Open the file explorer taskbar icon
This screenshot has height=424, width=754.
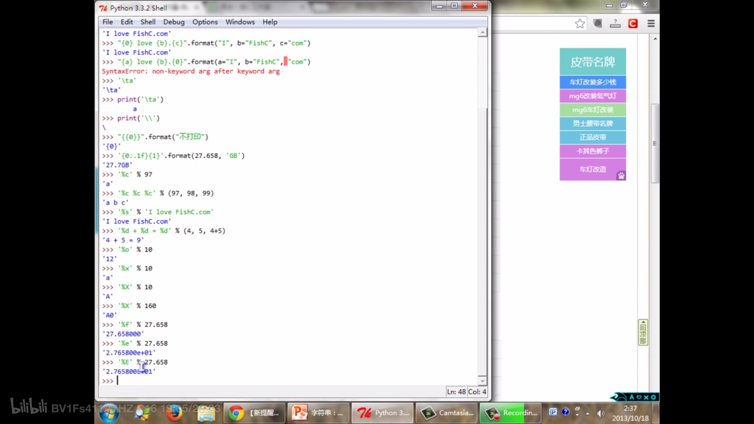[206, 413]
